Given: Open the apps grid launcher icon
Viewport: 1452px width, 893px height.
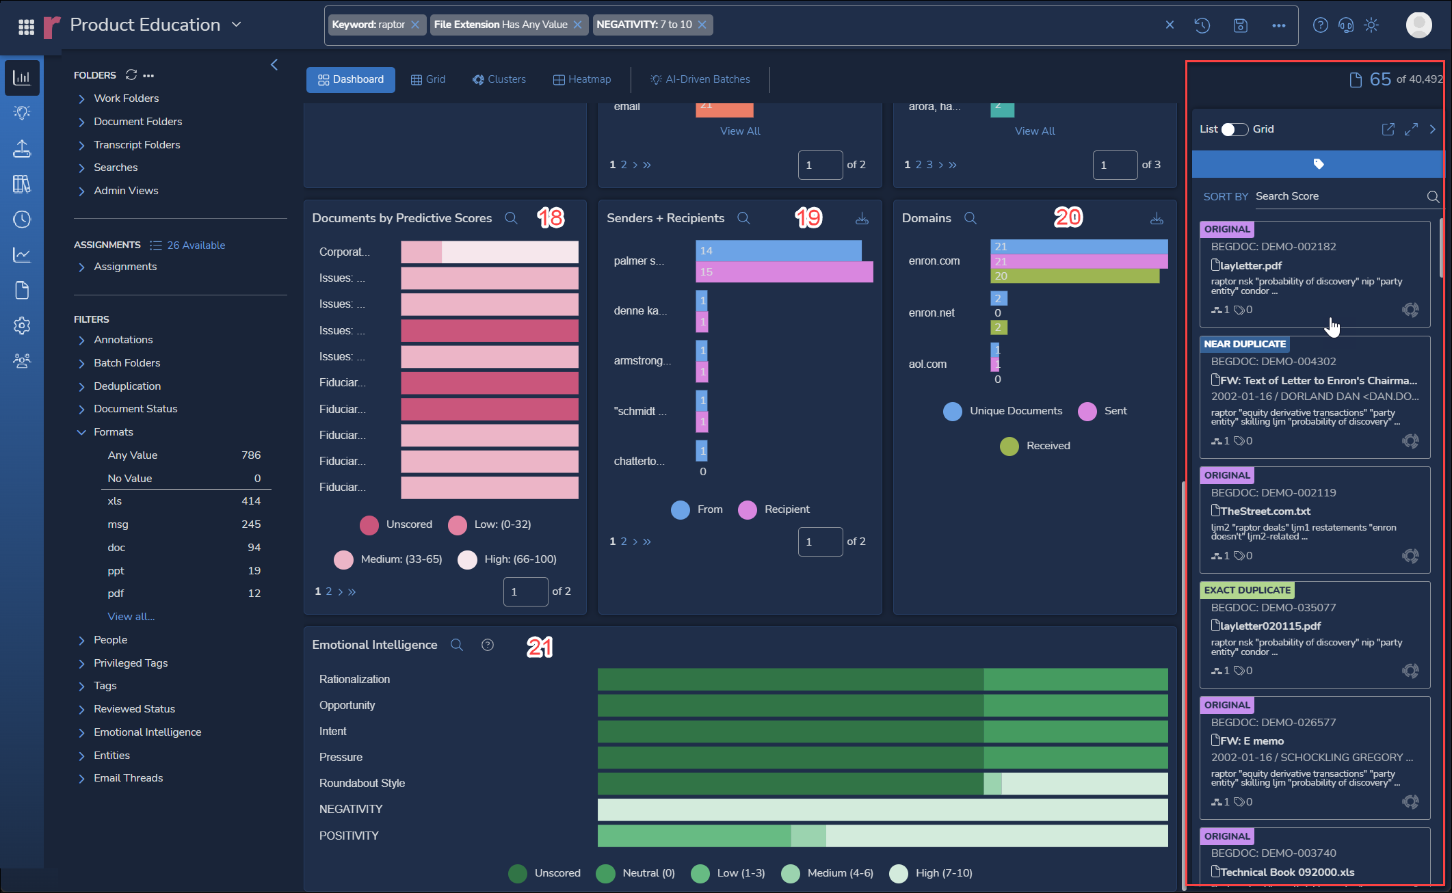Looking at the screenshot, I should point(26,27).
